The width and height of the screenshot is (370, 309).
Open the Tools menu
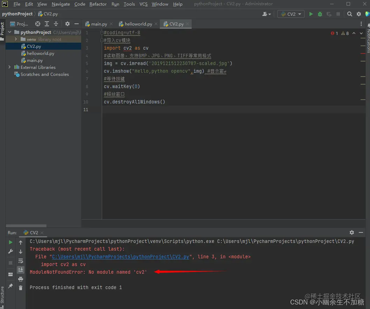click(x=129, y=4)
